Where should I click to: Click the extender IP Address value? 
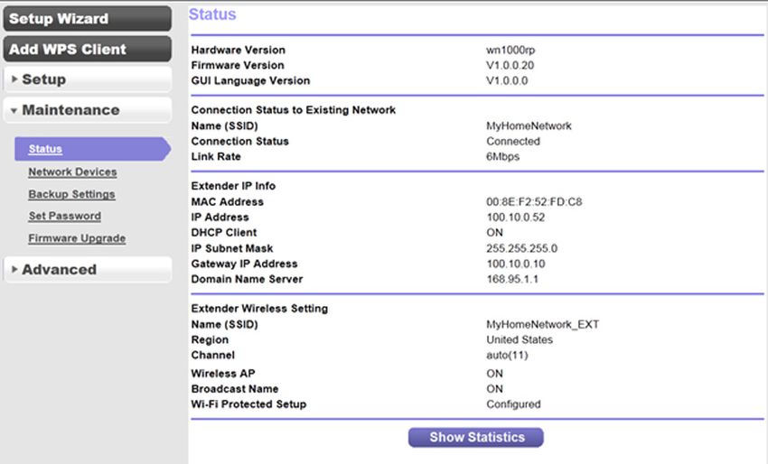click(x=515, y=218)
